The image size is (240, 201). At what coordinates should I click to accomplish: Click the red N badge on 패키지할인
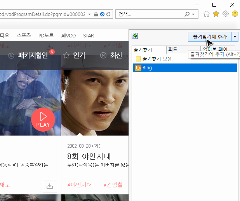pos(52,52)
